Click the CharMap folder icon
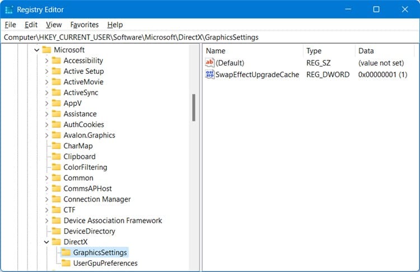 tap(56, 146)
